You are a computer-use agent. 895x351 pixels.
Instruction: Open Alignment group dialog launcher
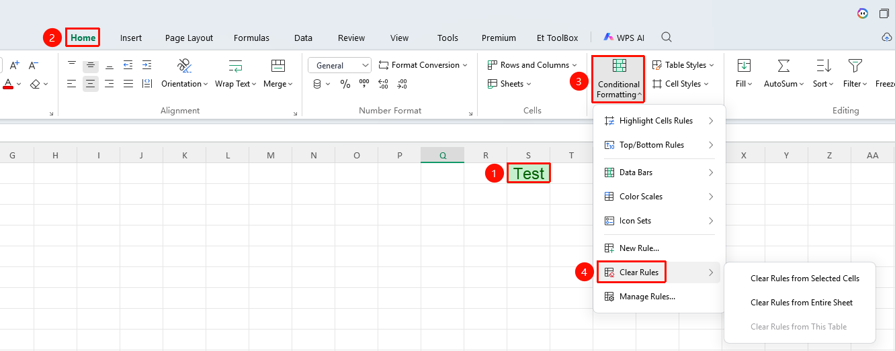click(296, 114)
